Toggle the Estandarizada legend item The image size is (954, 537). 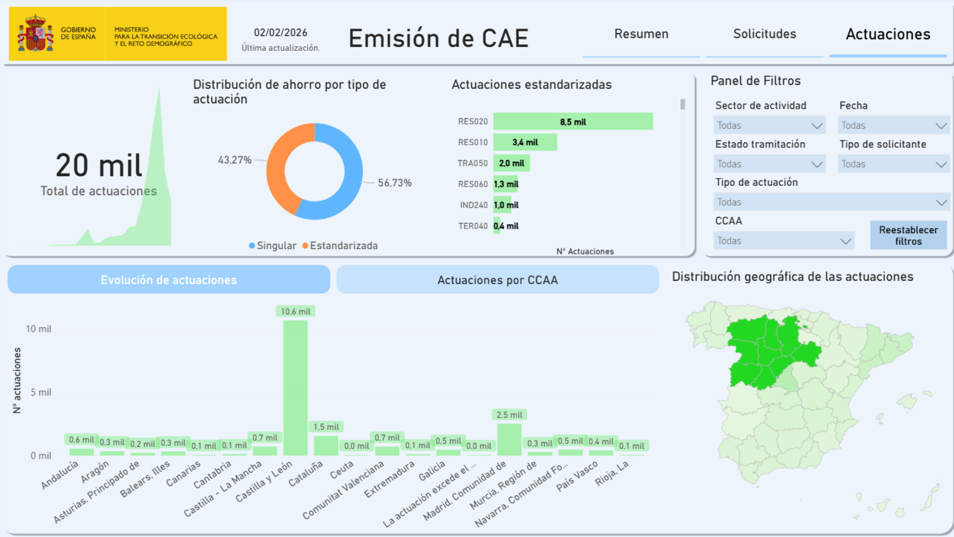(339, 245)
